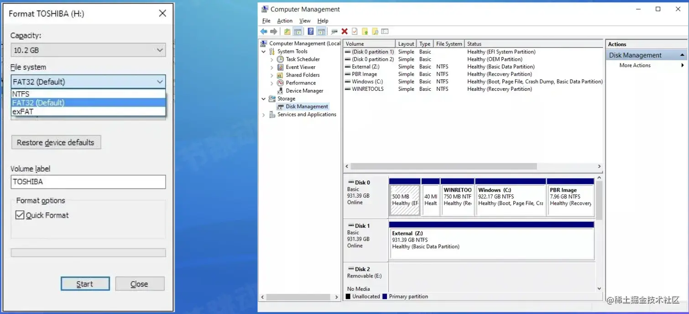Collapse the Storage tree node

[264, 99]
